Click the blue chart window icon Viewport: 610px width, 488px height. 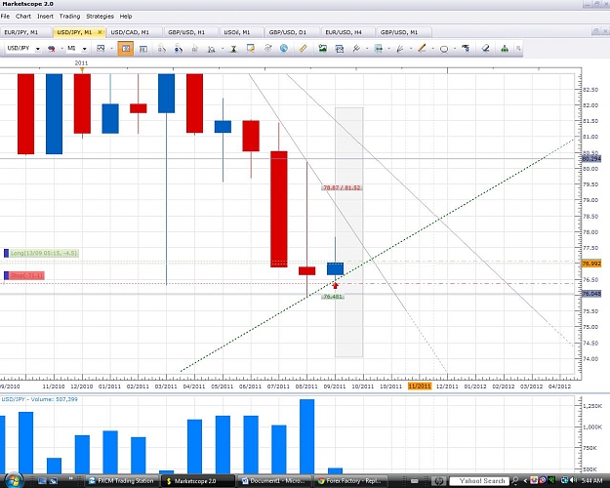pos(340,49)
